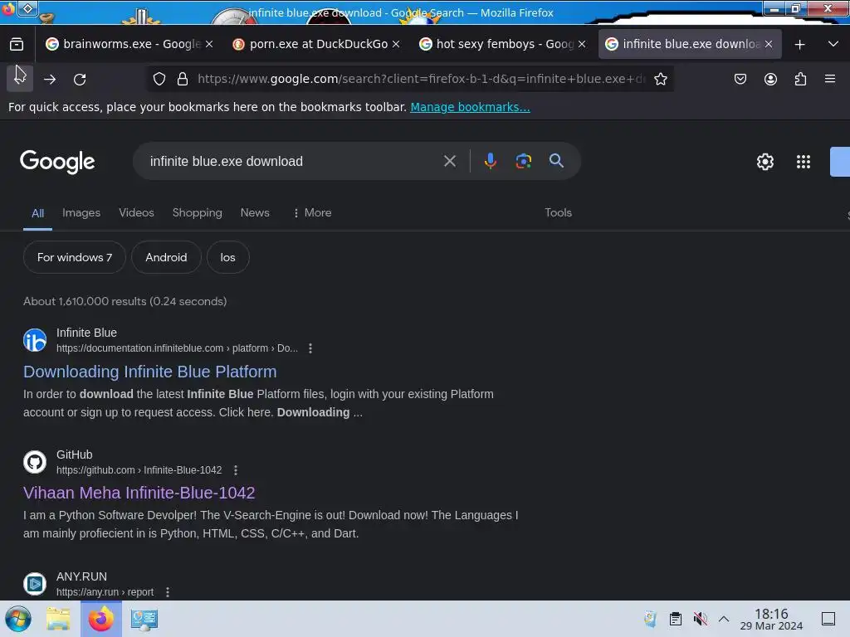Viewport: 850px width, 637px height.
Task: Open the search Tools options
Action: 558,213
